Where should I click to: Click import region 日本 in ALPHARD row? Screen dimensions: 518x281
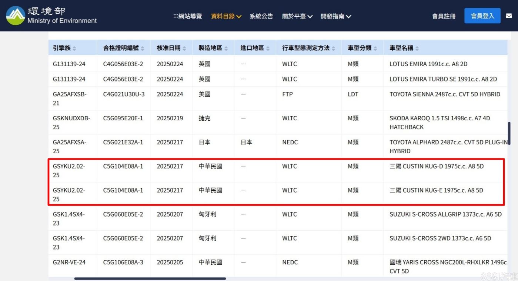(246, 142)
